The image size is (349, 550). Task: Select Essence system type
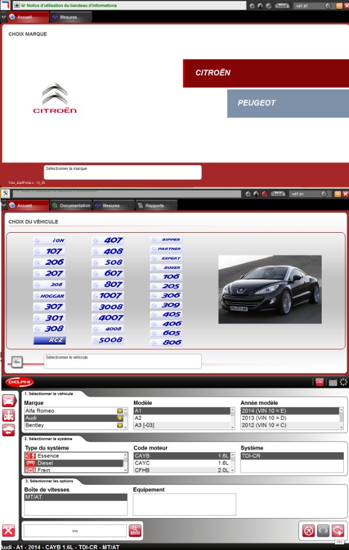[x=74, y=456]
